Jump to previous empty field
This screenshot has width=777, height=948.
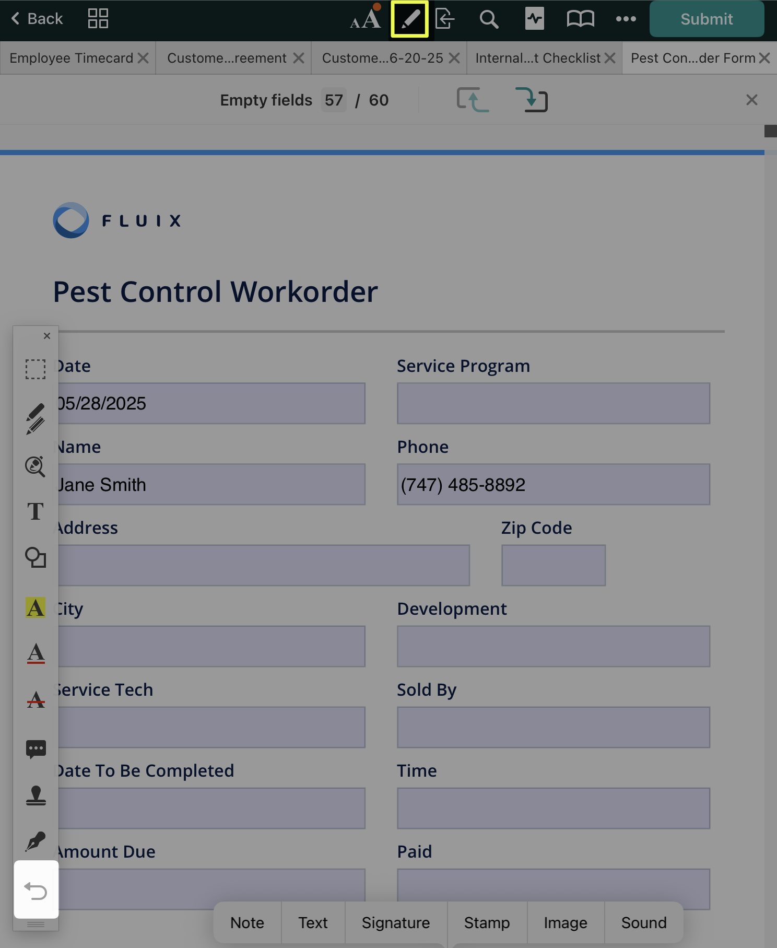473,100
